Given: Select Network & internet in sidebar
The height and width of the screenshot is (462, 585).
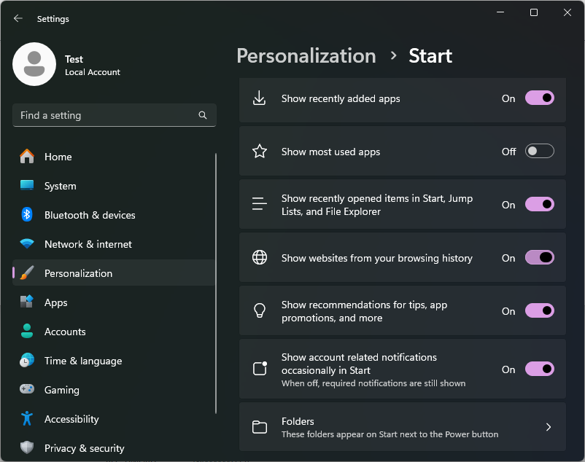Looking at the screenshot, I should [114, 244].
